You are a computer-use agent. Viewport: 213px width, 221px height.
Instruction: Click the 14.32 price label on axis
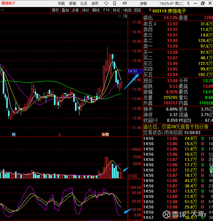pyautogui.click(x=135, y=71)
